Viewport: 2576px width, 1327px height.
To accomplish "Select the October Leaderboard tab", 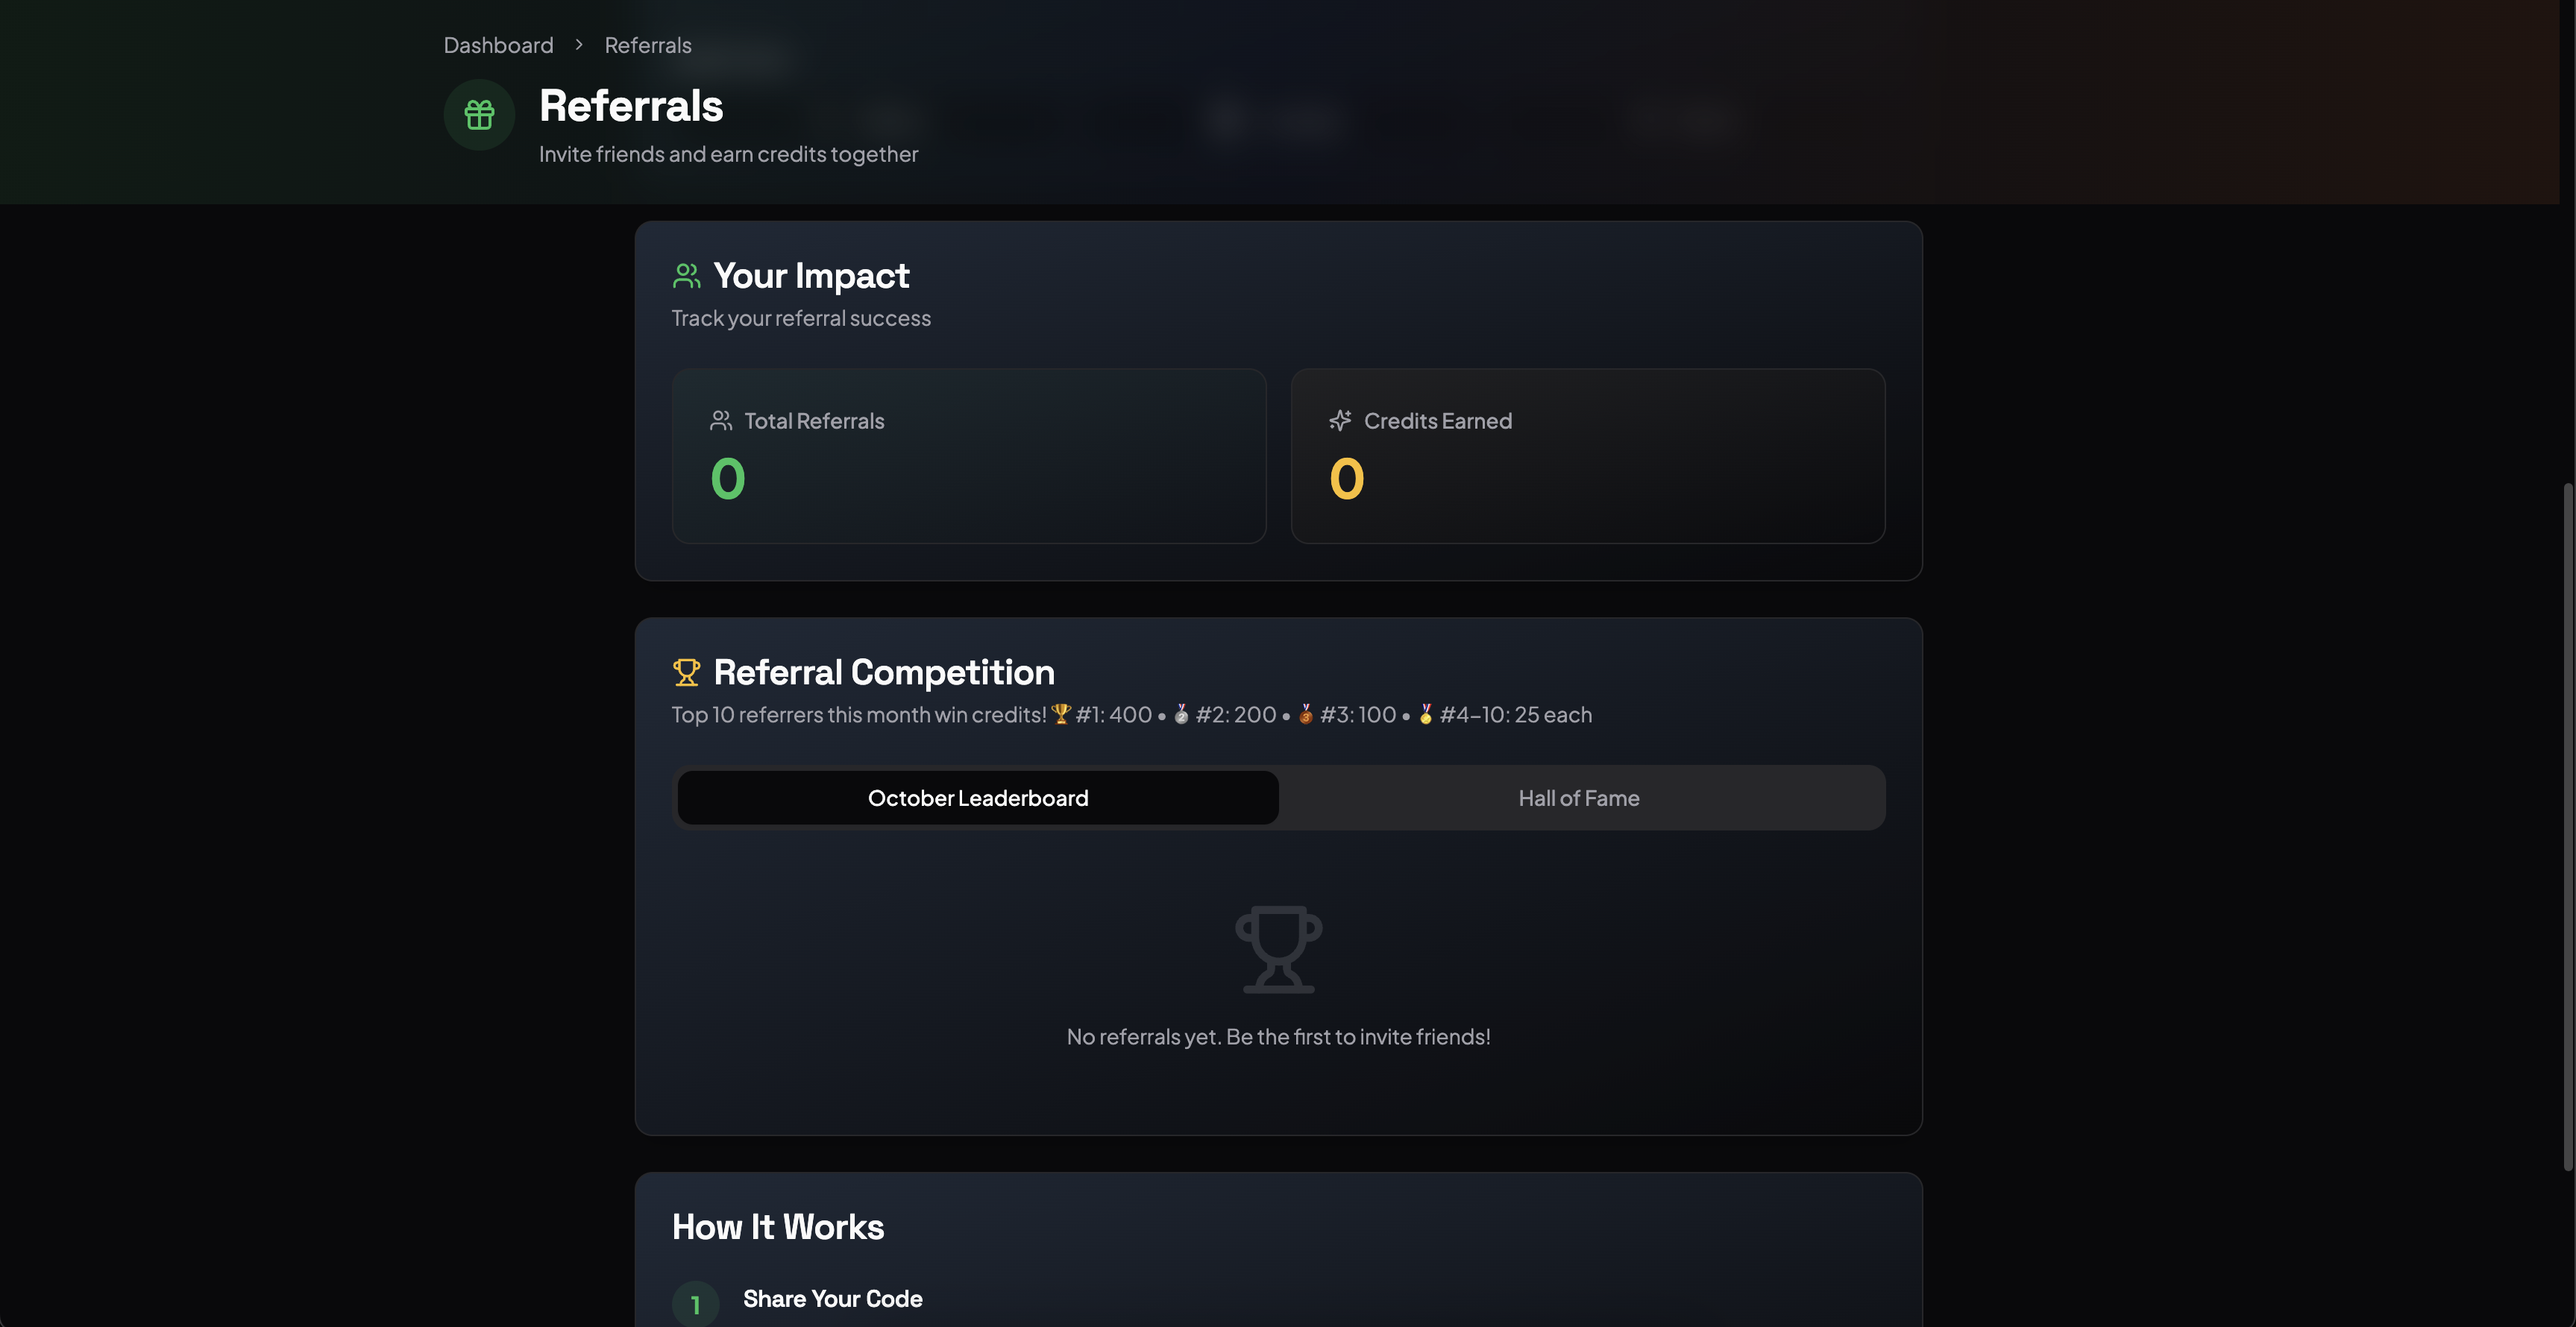I will pos(978,798).
